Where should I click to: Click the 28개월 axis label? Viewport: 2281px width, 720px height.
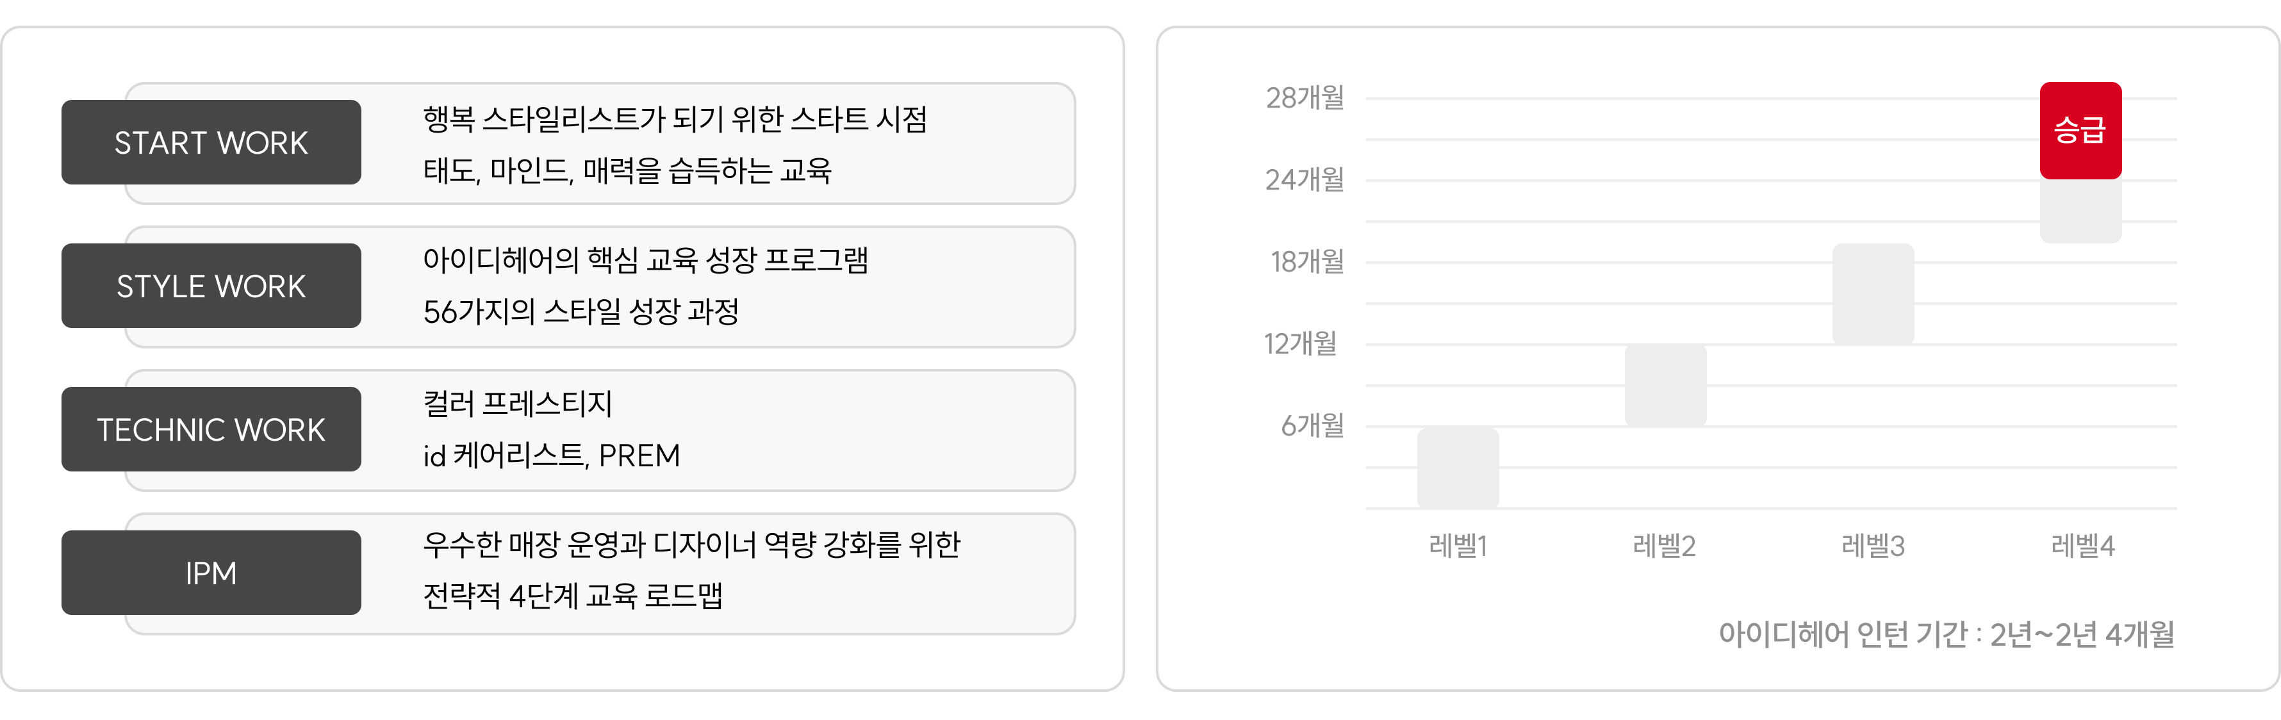tap(1305, 97)
